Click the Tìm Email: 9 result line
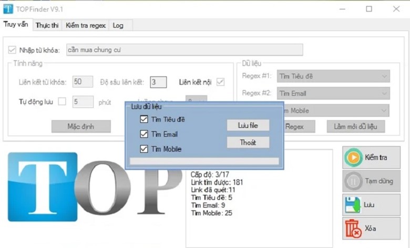 tap(208, 205)
